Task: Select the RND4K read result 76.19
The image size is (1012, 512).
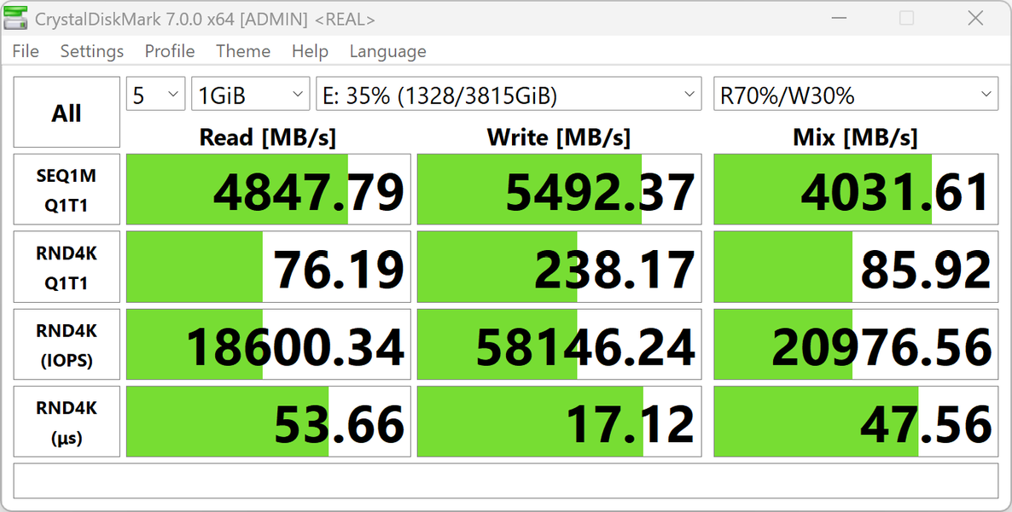Action: (269, 267)
